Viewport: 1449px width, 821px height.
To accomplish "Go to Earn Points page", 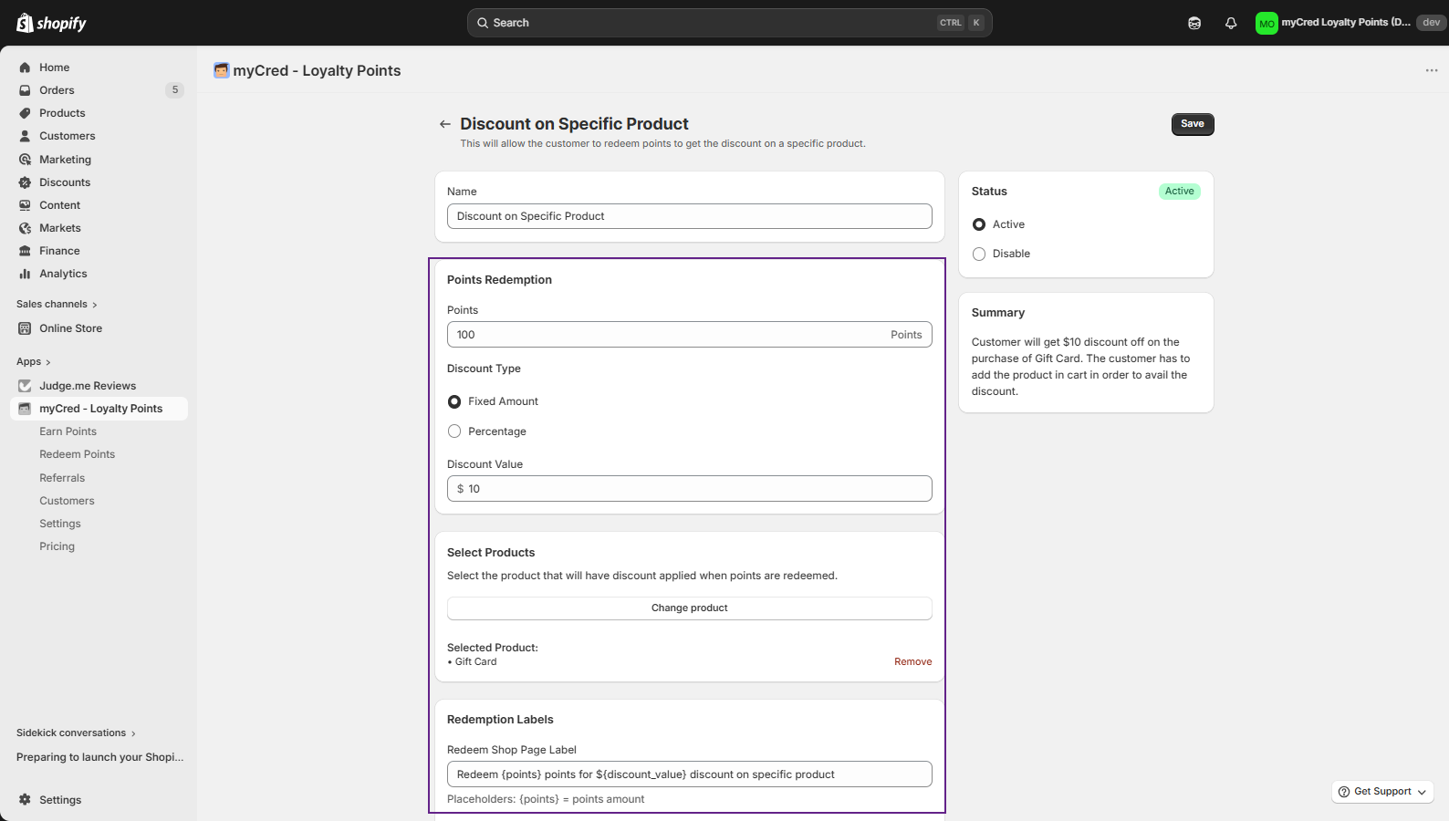I will tap(68, 431).
